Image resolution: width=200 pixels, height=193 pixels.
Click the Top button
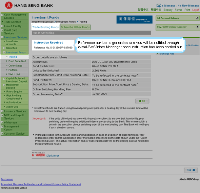(x=191, y=170)
